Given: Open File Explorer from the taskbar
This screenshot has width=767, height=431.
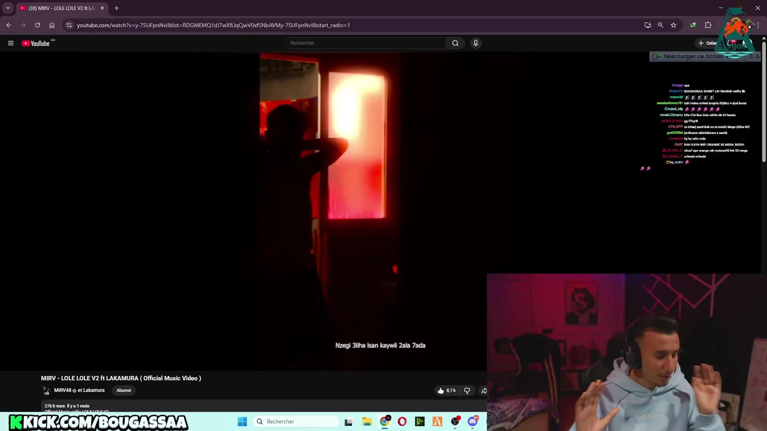Looking at the screenshot, I should click(x=367, y=421).
